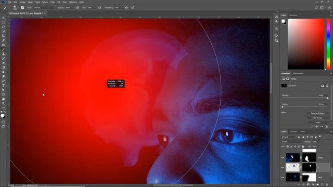The height and width of the screenshot is (187, 333).
Task: Toggle visibility of the middle selected layer
Action: tap(283, 167)
